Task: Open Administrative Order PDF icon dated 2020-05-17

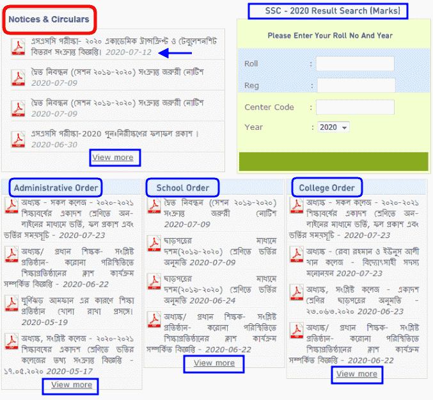Action: (x=12, y=342)
